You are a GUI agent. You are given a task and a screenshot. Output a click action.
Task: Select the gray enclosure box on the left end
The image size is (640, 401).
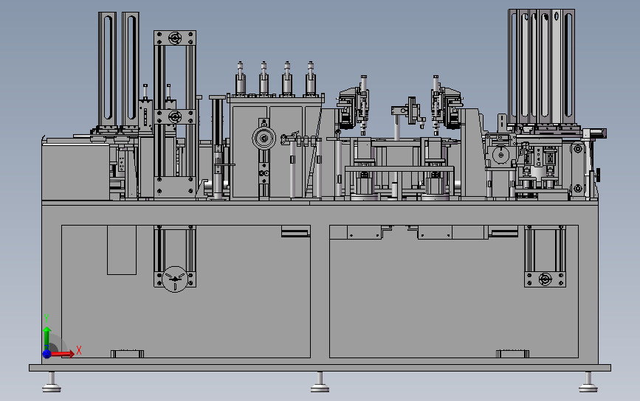pyautogui.click(x=76, y=171)
